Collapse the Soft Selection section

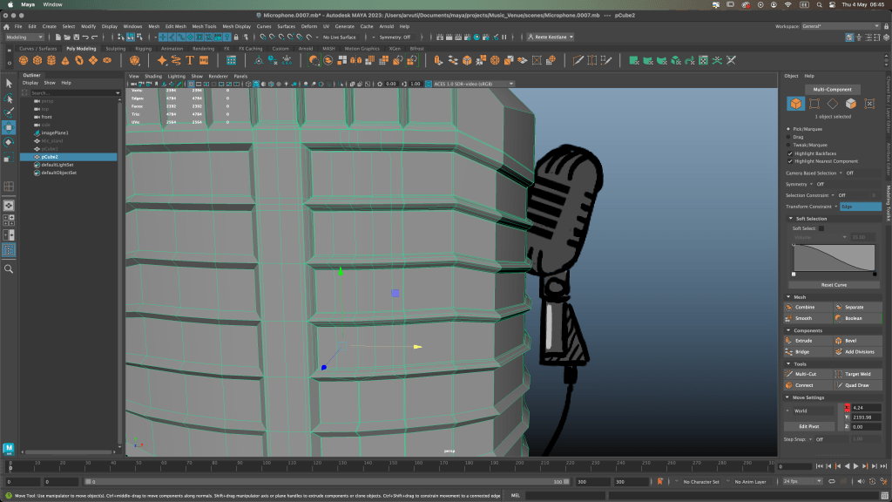click(789, 218)
